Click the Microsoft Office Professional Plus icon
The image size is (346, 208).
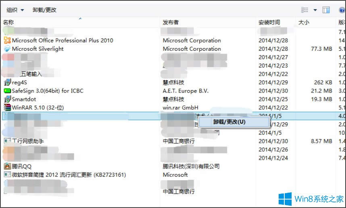tap(7, 40)
